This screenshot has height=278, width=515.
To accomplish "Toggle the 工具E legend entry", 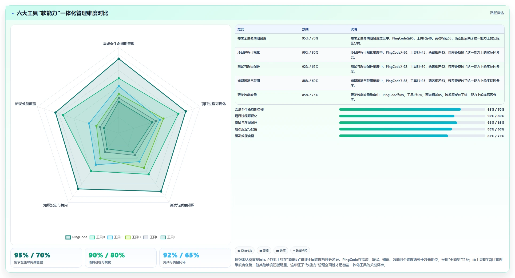I will [150, 237].
